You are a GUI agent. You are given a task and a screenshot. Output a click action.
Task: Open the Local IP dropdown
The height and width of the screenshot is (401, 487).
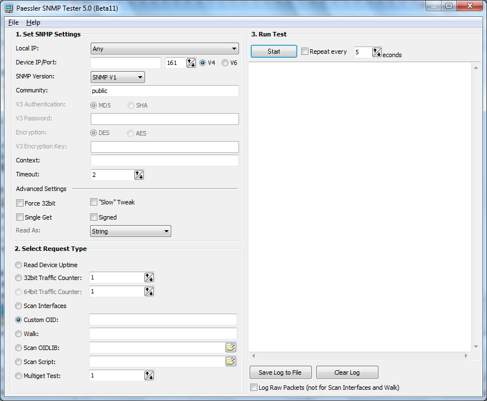pos(165,49)
